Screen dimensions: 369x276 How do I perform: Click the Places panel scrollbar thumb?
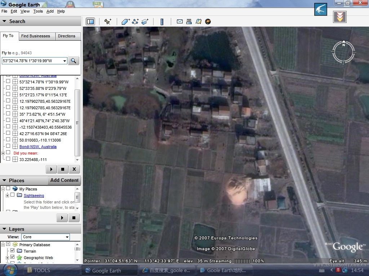[77, 197]
